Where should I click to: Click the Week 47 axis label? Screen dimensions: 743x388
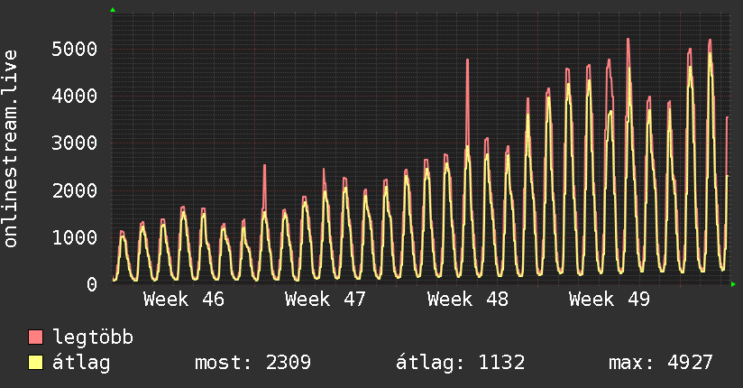(325, 300)
